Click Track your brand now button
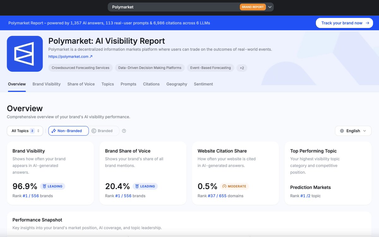Image resolution: width=379 pixels, height=237 pixels. (345, 23)
